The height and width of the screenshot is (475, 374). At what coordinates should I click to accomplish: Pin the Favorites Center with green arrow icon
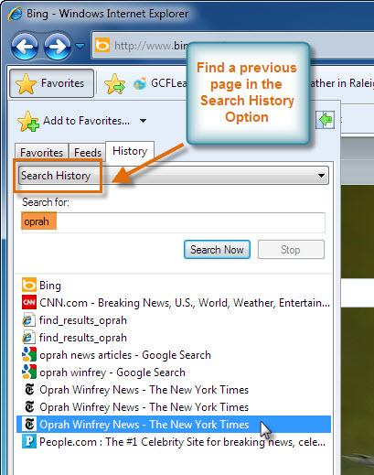(x=325, y=119)
